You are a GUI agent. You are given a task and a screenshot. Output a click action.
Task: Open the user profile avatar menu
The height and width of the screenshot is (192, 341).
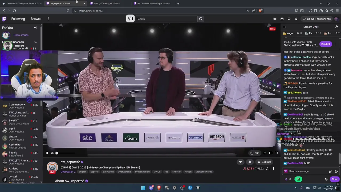336,19
